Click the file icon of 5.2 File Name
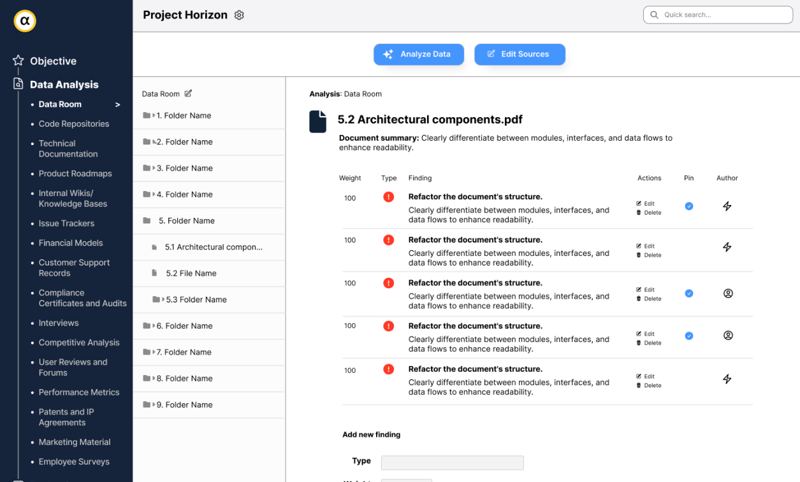This screenshot has height=482, width=800. tap(154, 273)
